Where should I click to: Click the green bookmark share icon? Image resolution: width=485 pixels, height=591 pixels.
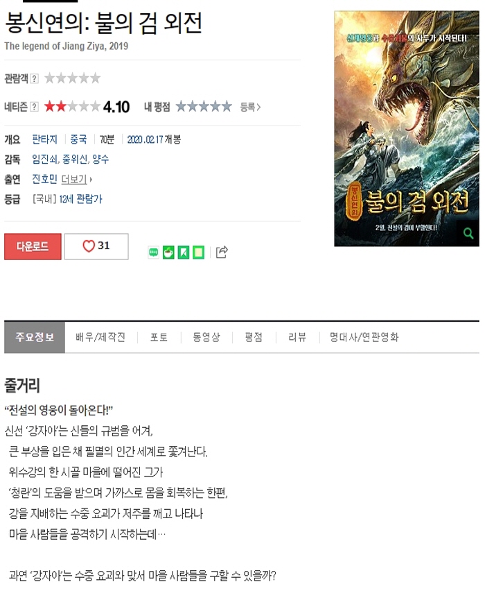[x=184, y=252]
